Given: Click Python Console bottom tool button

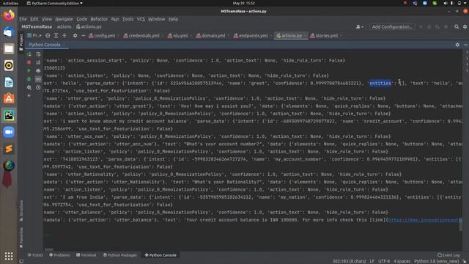Looking at the screenshot, I should click(x=160, y=255).
